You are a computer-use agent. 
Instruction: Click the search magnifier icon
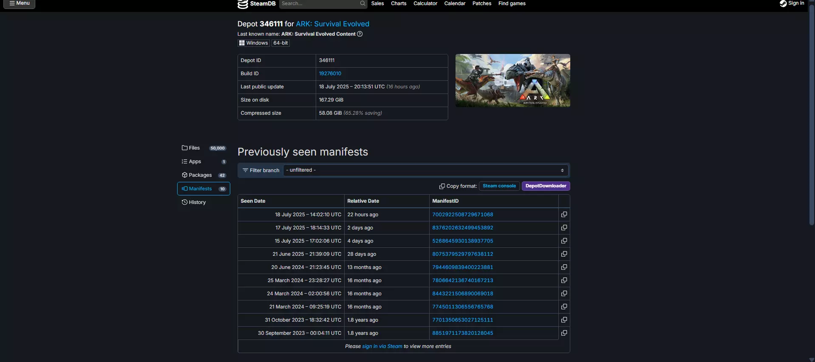362,3
